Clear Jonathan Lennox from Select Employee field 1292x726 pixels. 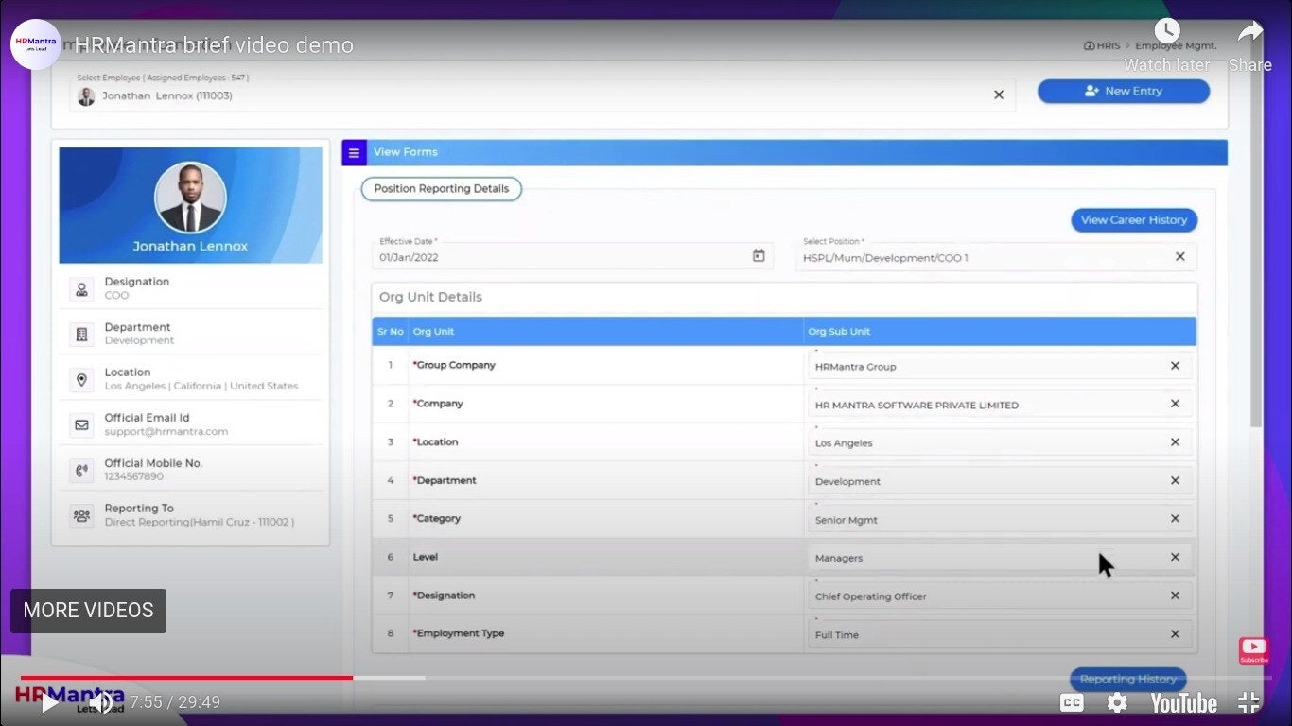[999, 95]
